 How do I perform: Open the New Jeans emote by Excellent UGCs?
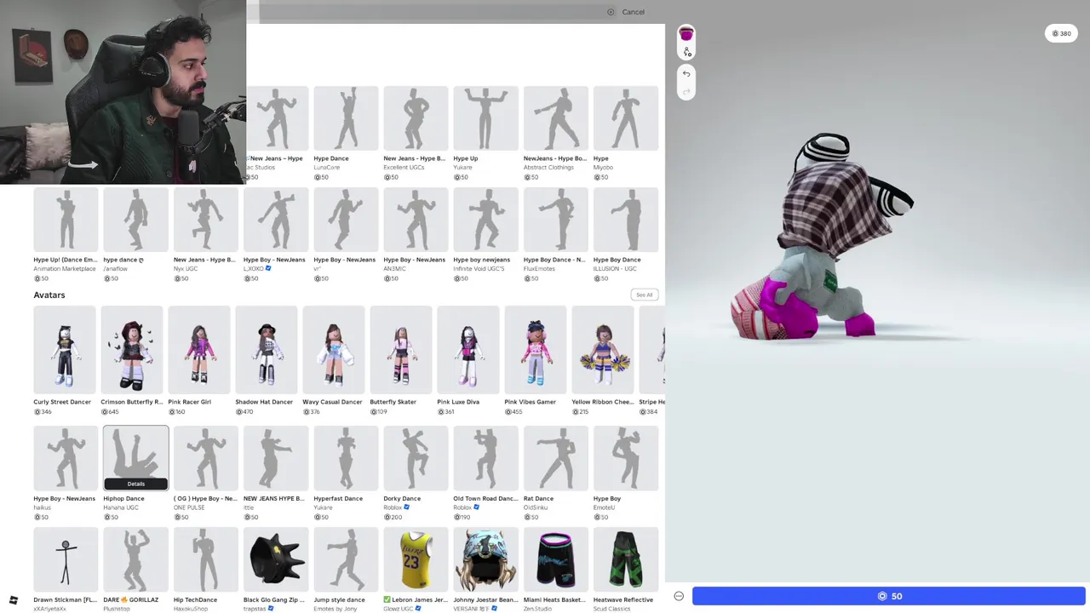tap(416, 133)
